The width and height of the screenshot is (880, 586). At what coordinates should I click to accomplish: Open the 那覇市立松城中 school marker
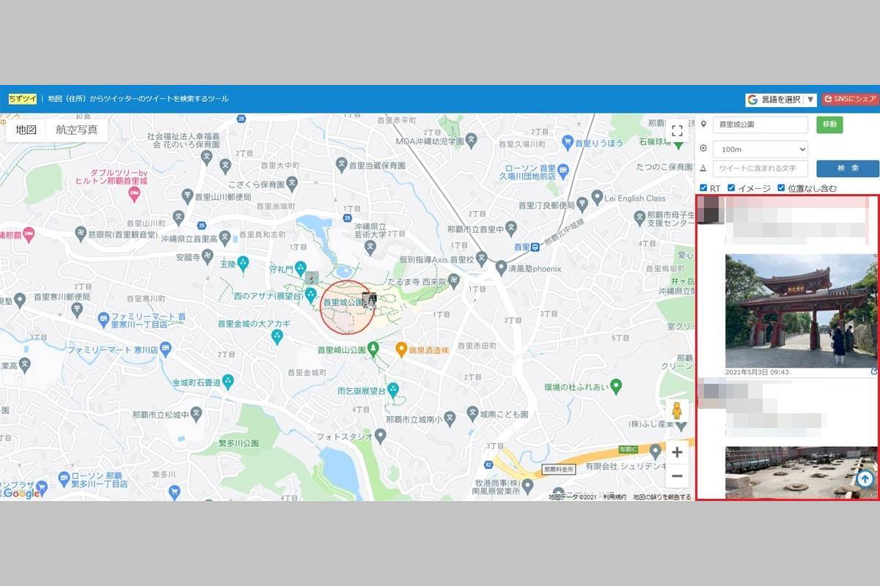tap(197, 414)
